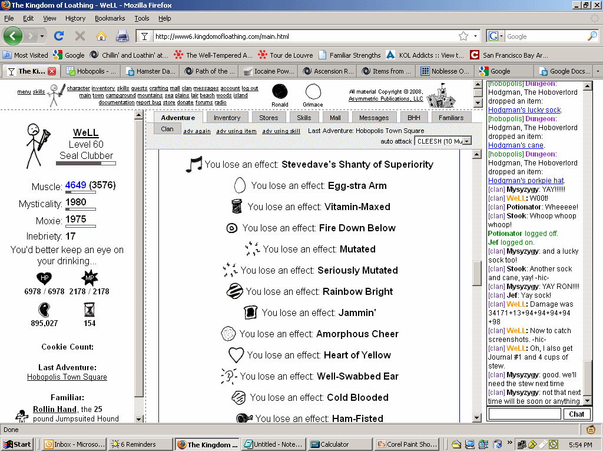
Task: Bookmark this page with the star icon
Action: pos(463,36)
